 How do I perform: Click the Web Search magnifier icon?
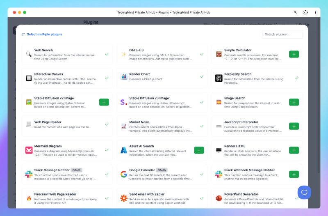click(x=29, y=54)
